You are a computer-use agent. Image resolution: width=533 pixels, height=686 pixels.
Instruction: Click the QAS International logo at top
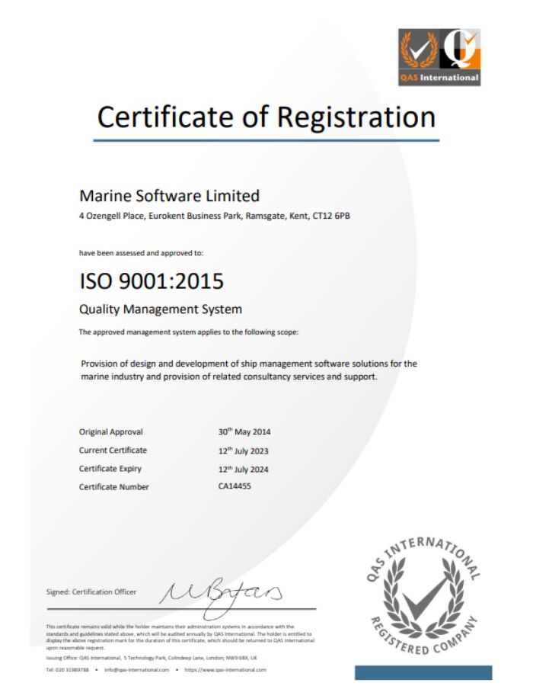[439, 56]
